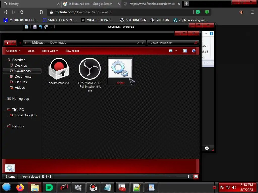Open recent locations dropdown next to nav arrows
258x193 pixels.
pyautogui.click(x=20, y=43)
